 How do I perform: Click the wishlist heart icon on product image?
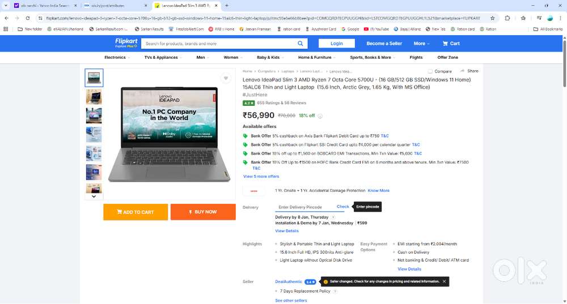point(226,79)
